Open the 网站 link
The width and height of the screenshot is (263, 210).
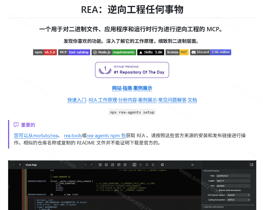point(117,88)
